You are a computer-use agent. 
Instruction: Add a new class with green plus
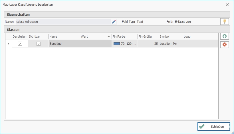tap(225, 36)
